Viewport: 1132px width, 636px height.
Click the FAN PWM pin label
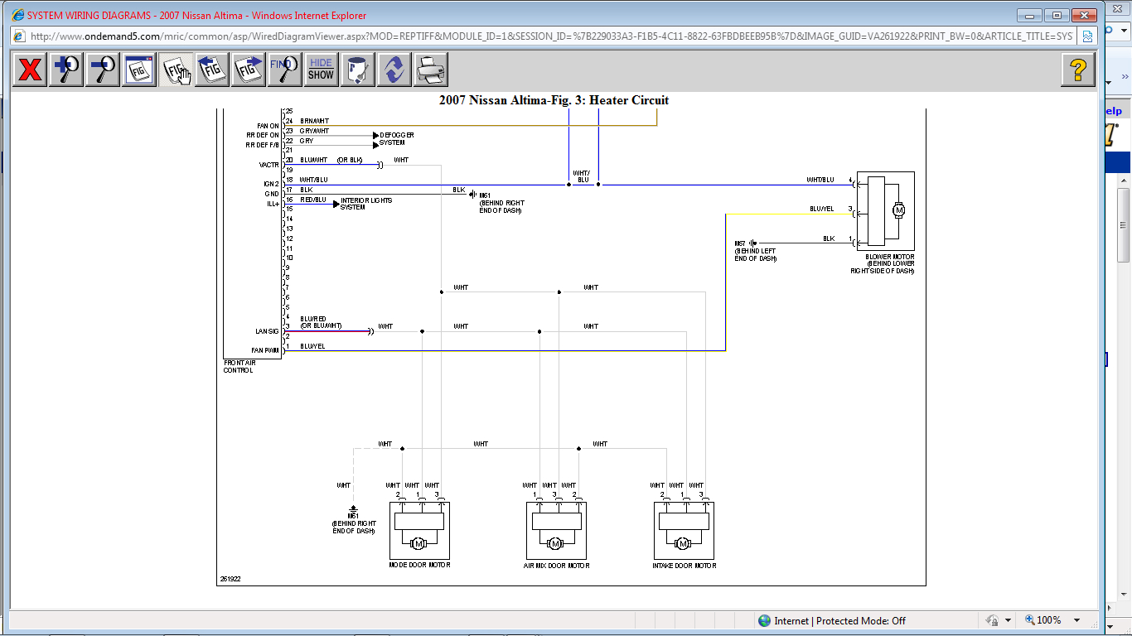coord(264,350)
